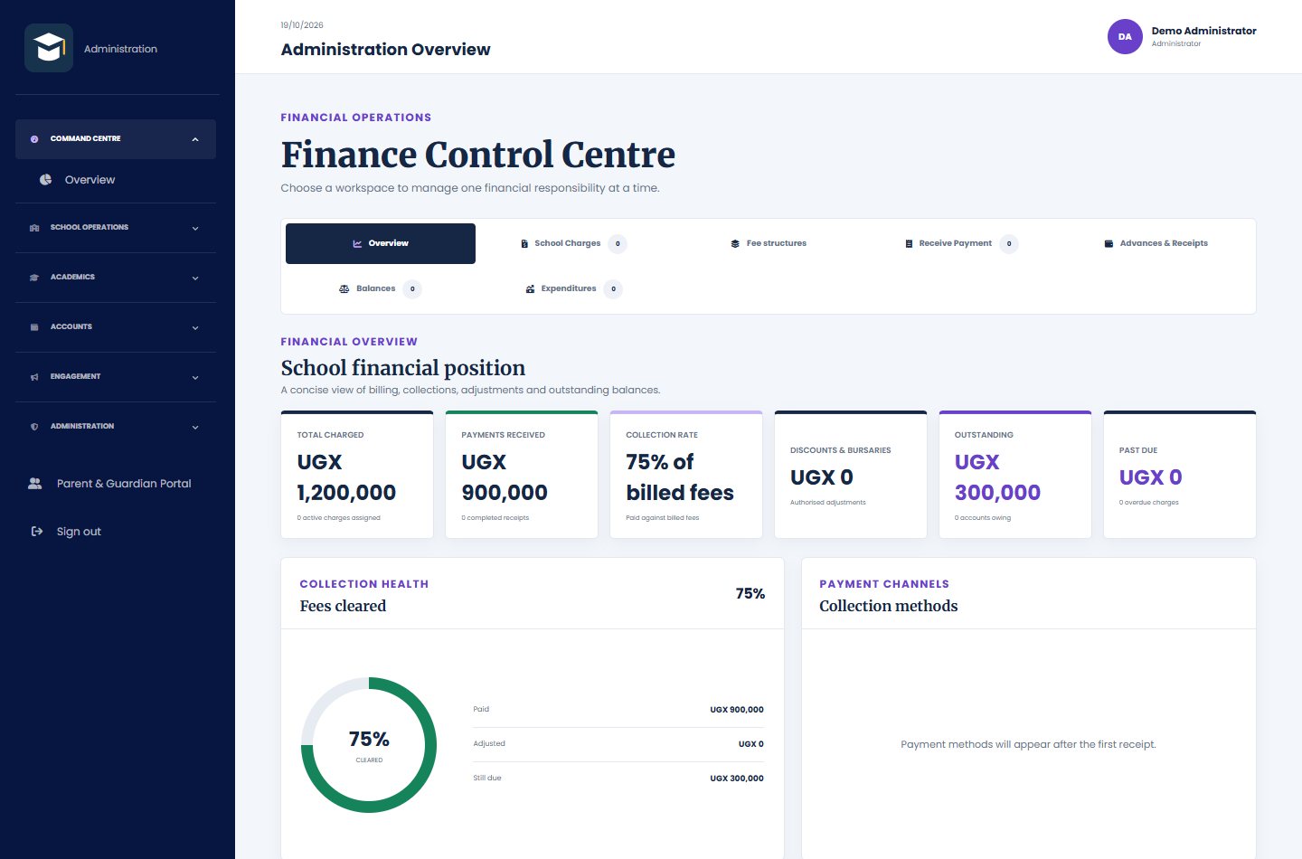Open the Receive Payment tab

click(961, 244)
